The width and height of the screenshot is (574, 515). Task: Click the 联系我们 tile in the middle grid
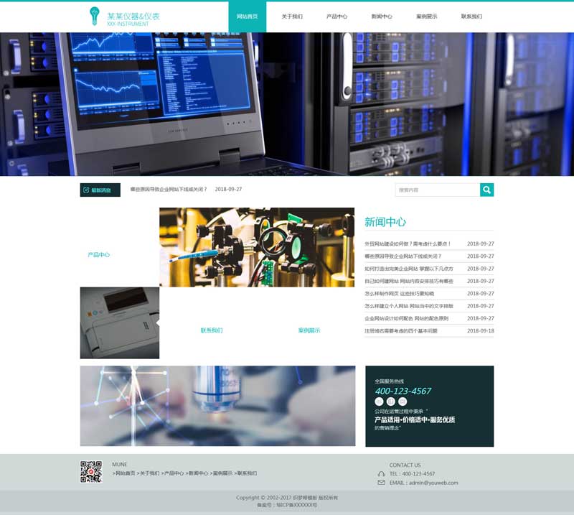tap(211, 330)
